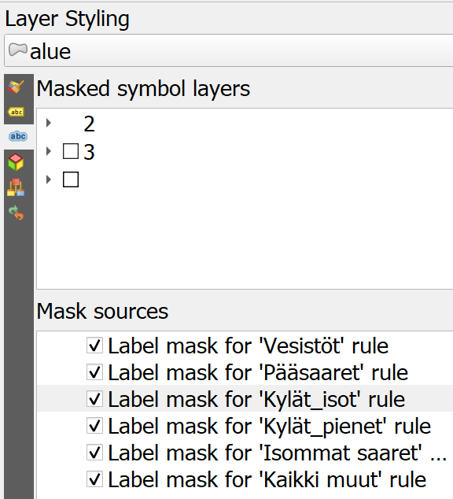Image resolution: width=453 pixels, height=499 pixels.
Task: Open the 3D View cube icon
Action: point(16,162)
